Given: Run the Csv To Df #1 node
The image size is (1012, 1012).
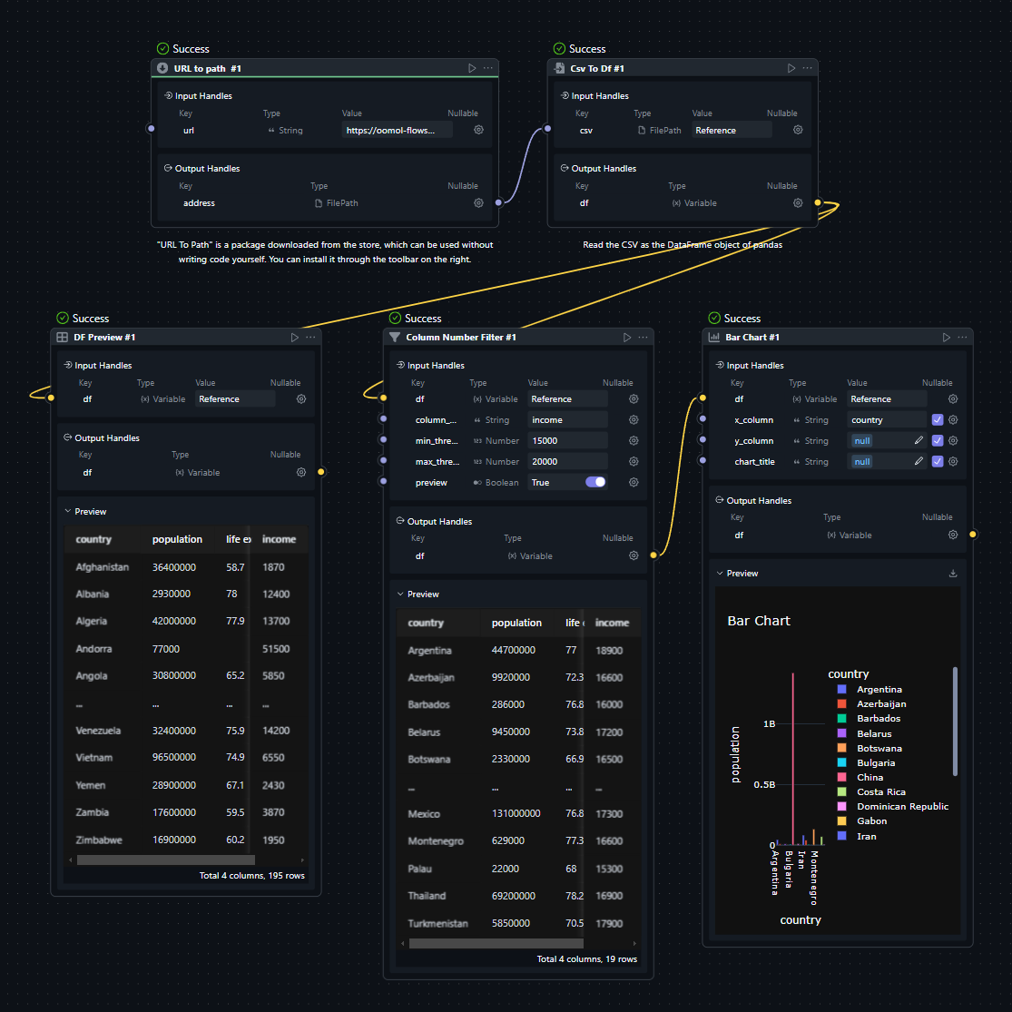Looking at the screenshot, I should coord(791,68).
